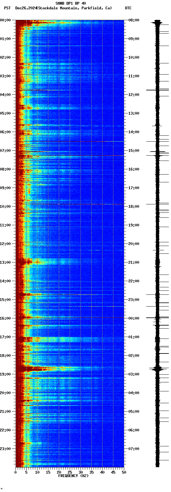
Task: Click the 20 Hz frequency tick label
Action: pos(59,472)
